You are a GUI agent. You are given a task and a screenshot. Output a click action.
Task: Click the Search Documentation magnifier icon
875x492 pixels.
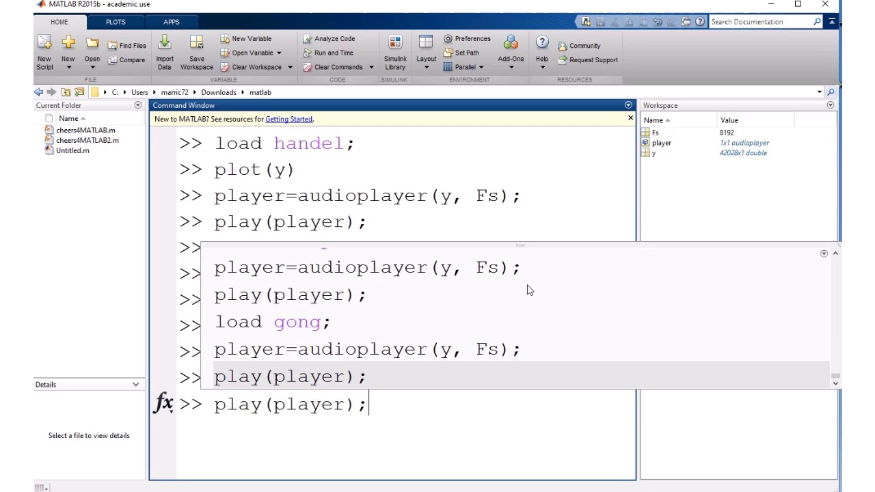pyautogui.click(x=817, y=22)
